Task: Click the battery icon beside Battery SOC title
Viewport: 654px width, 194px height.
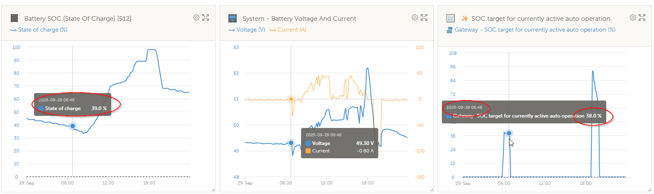Action: pyautogui.click(x=15, y=18)
